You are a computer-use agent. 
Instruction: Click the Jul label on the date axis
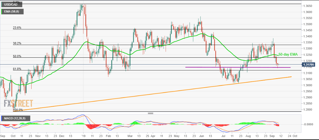(215, 136)
